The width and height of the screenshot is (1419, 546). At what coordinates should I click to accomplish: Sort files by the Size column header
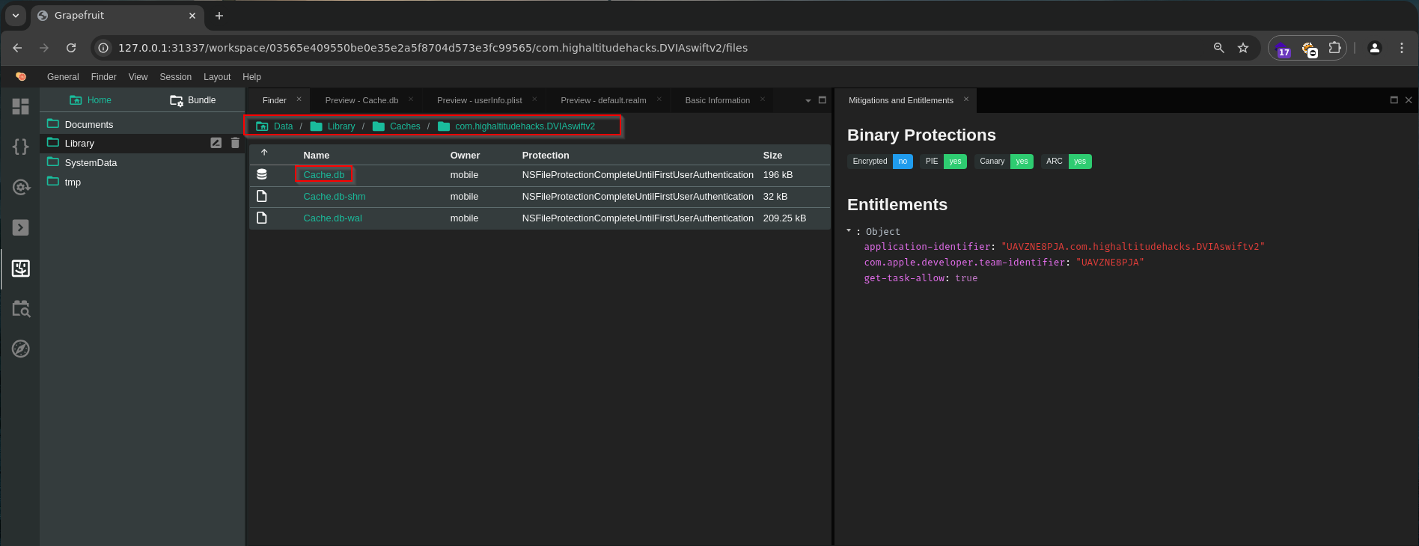[772, 156]
